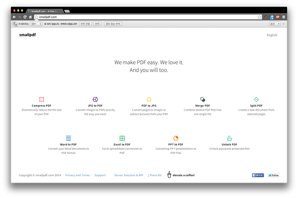298x198 pixels.
Task: Bookmark this page with the star icon
Action: [x=259, y=17]
